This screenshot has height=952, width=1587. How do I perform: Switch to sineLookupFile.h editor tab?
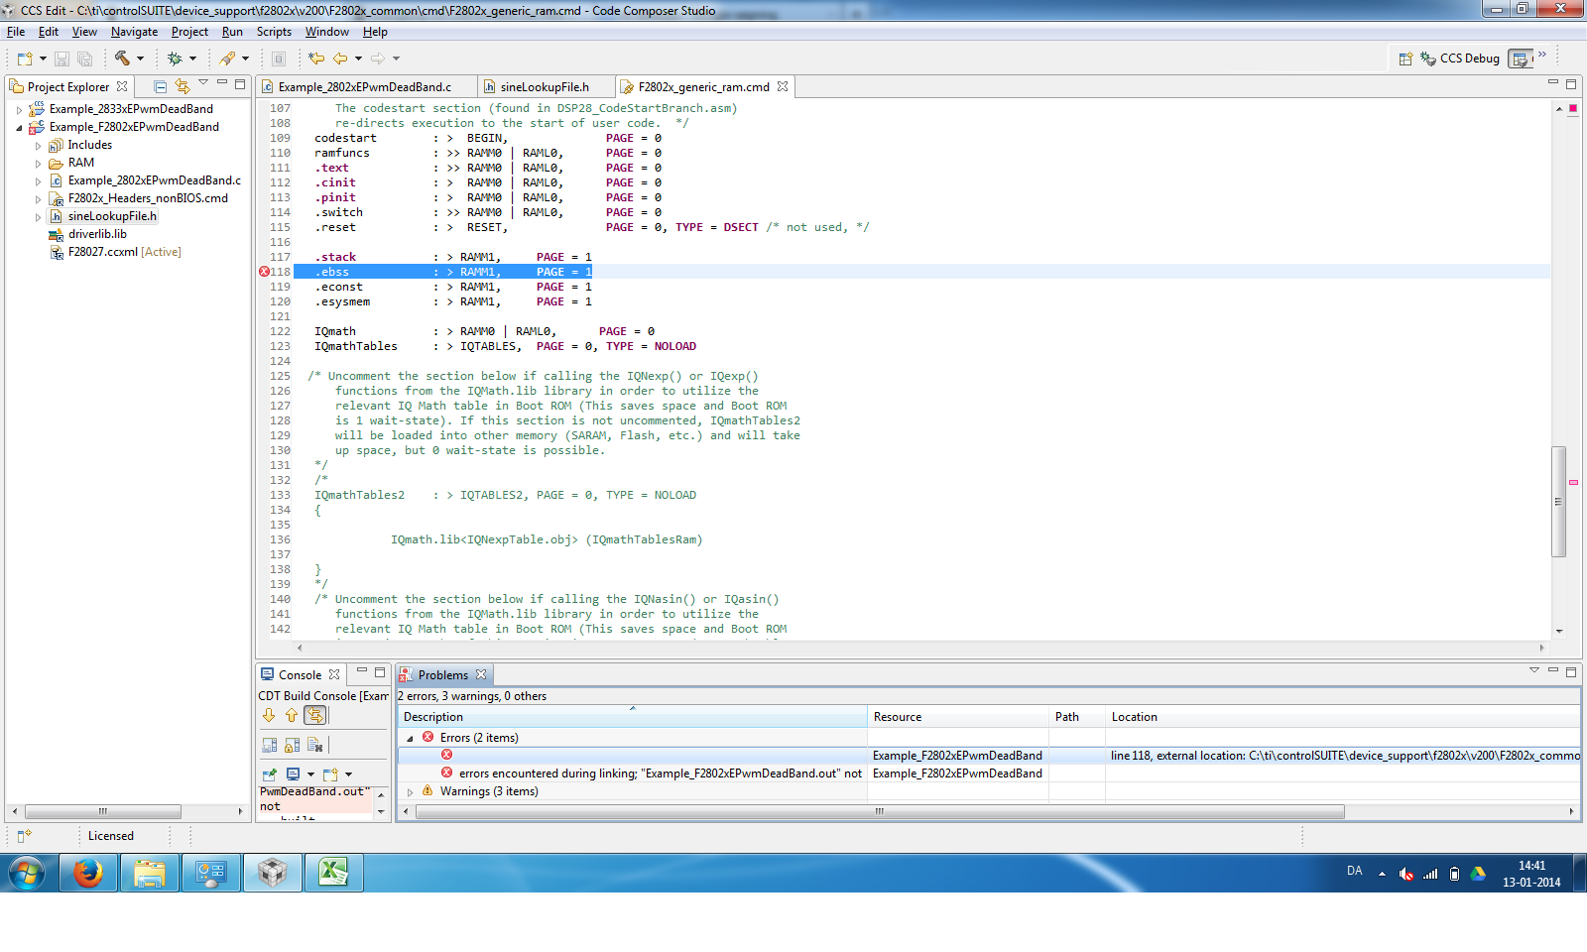[544, 87]
